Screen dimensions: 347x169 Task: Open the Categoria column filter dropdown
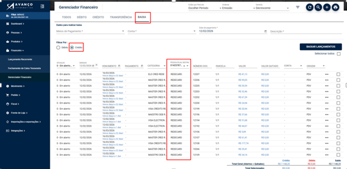157,66
